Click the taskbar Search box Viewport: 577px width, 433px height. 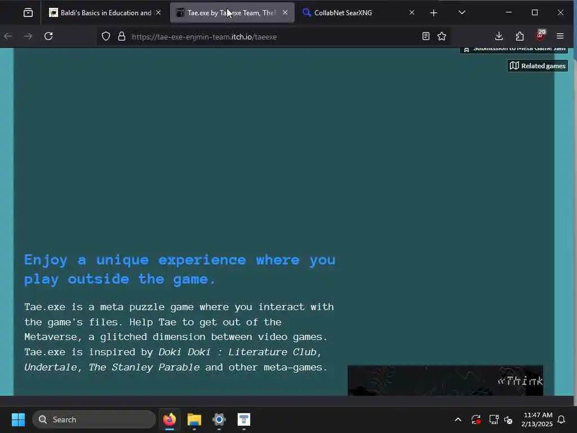click(94, 419)
